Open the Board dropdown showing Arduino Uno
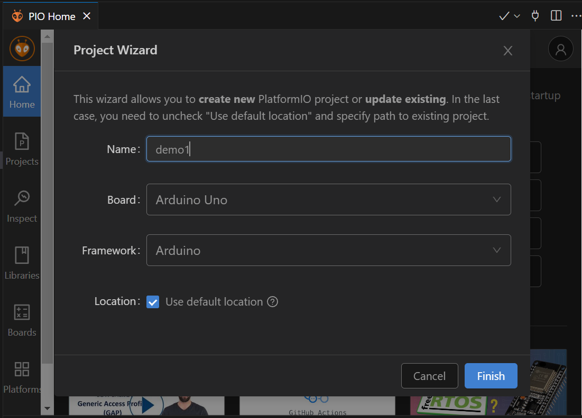Viewport: 582px width, 418px height. click(328, 199)
